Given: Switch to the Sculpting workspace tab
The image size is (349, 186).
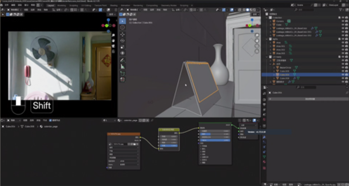Looking at the screenshot, I should pyautogui.click(x=74, y=5).
